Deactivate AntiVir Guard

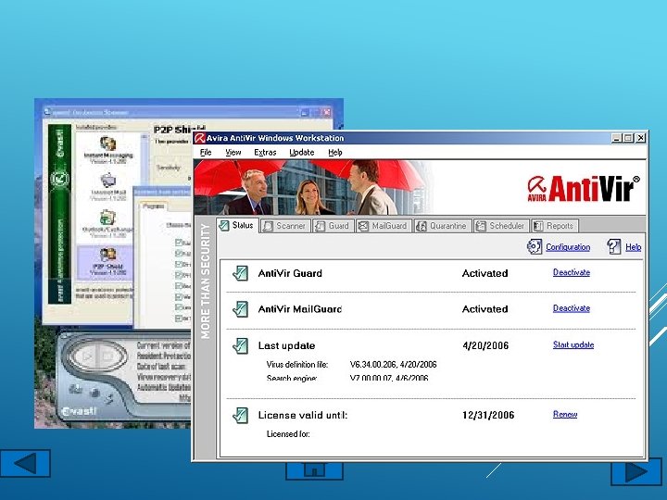pyautogui.click(x=572, y=272)
